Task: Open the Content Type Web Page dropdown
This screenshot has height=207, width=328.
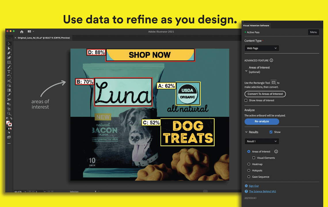Action: (262, 48)
